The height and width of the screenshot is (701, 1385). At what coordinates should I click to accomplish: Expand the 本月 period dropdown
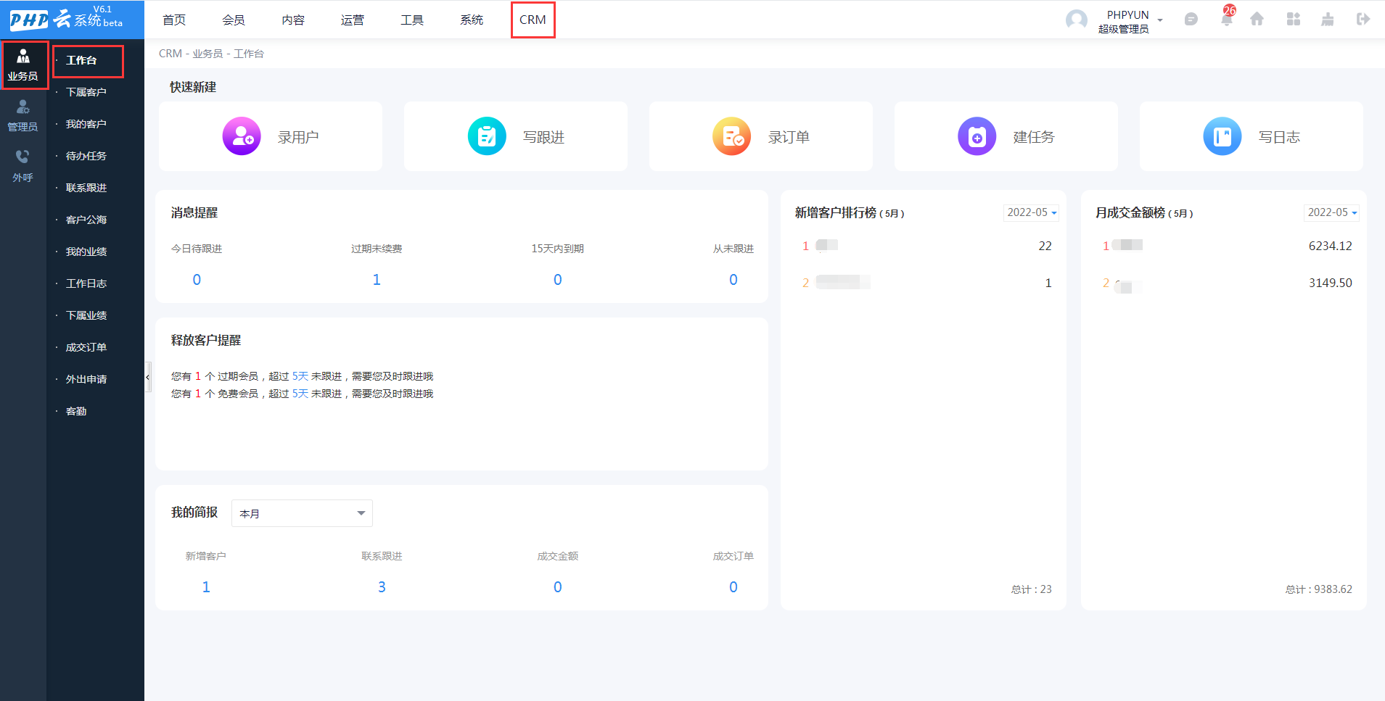tap(302, 513)
